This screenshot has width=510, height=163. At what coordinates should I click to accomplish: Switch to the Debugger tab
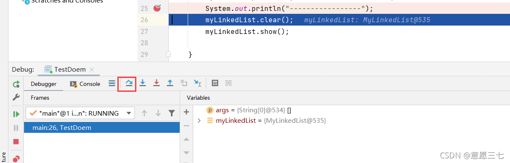click(x=43, y=84)
